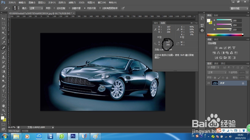Select the 近似匹配 radio option
The image size is (250, 140).
click(x=54, y=8)
